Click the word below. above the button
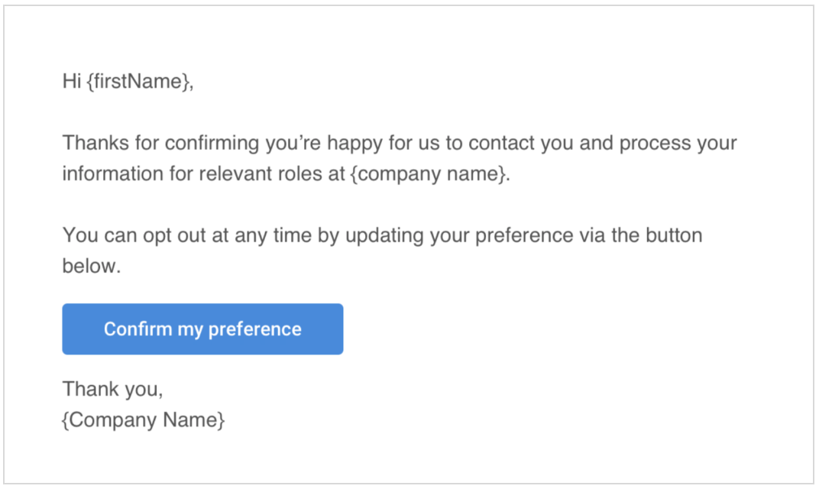Viewport: 819px width, 489px height. click(92, 266)
